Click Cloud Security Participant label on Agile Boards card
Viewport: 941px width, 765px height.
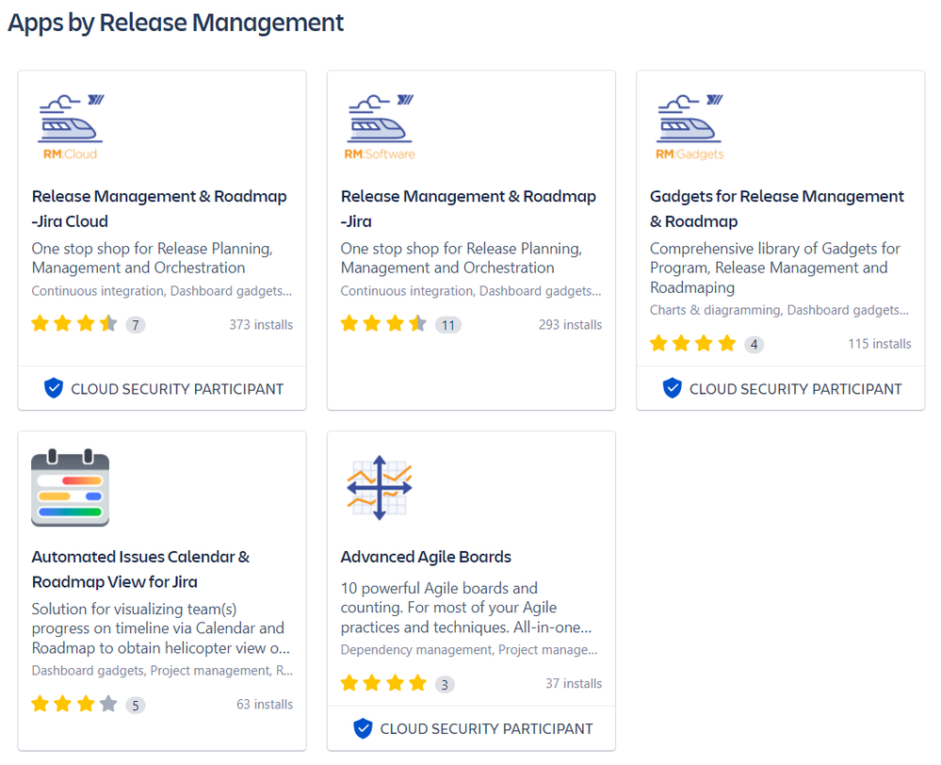[487, 729]
